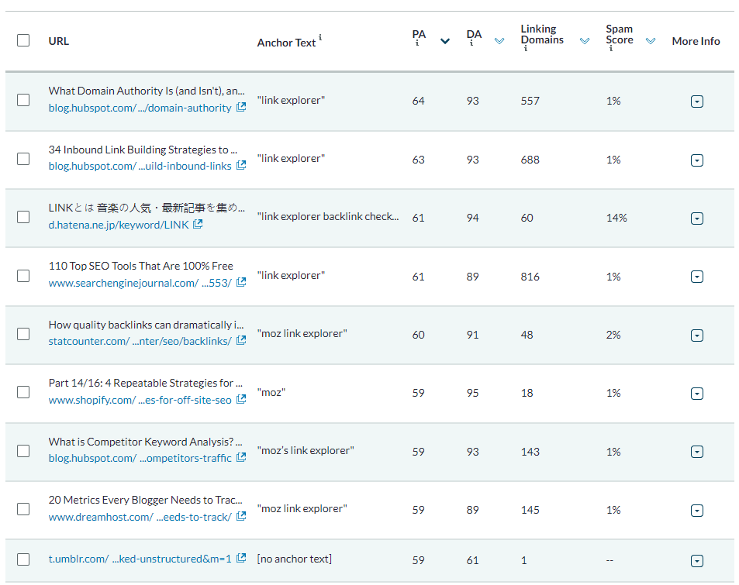Open the d.hatena.ne.jp LINK page externally
Image resolution: width=739 pixels, height=585 pixels.
(199, 225)
